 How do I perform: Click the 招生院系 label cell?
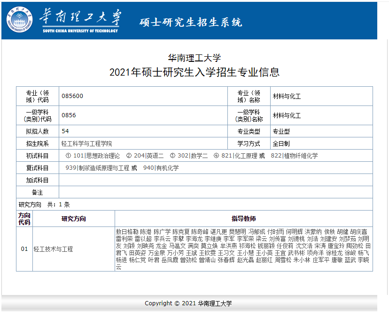(38, 143)
